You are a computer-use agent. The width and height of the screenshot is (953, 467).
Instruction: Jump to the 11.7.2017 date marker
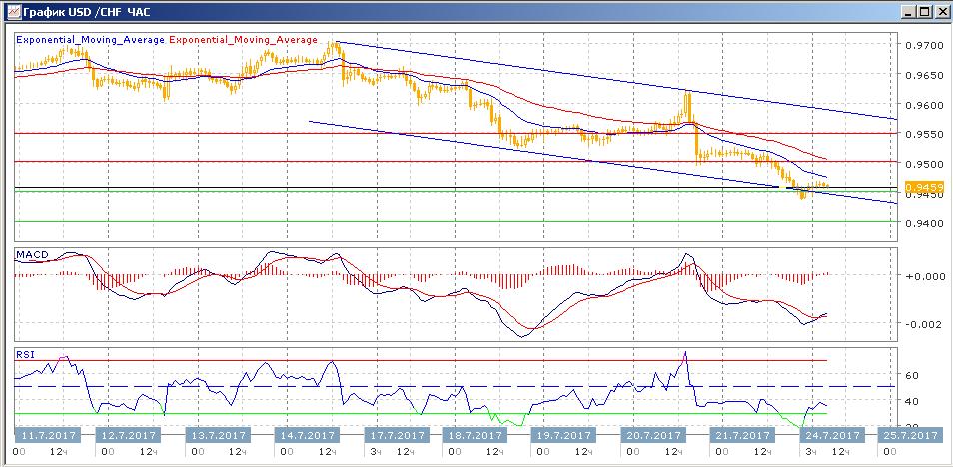pos(48,435)
